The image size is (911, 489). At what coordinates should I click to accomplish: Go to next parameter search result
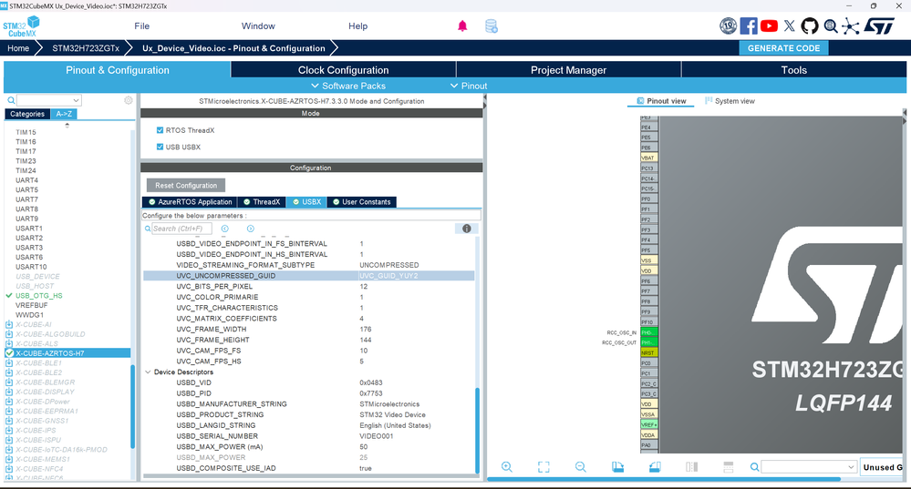tap(251, 229)
